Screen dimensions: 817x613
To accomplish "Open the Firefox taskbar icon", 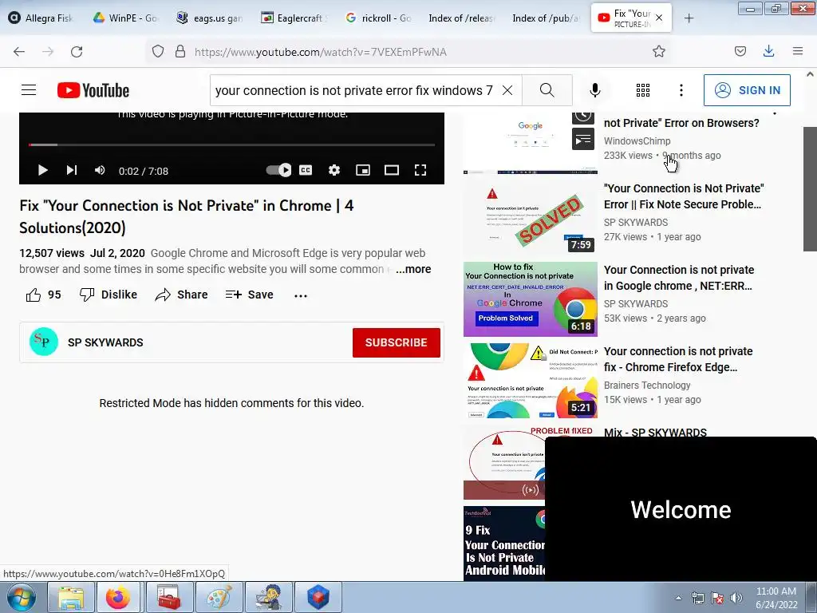I will tap(118, 597).
